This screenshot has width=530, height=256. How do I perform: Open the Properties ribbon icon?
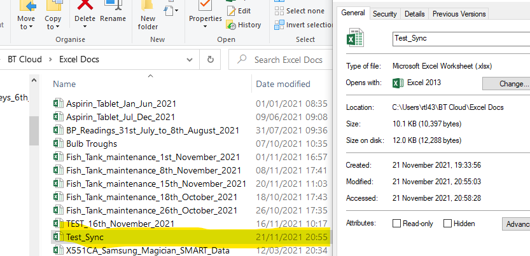click(x=205, y=6)
